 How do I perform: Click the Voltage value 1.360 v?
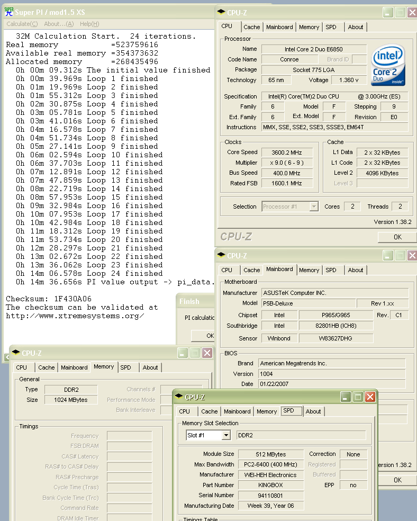point(349,80)
